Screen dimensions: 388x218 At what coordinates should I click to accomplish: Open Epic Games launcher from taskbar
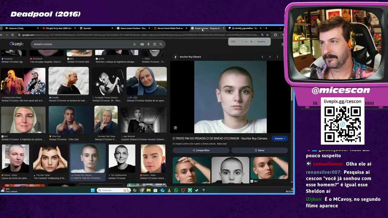204,190
